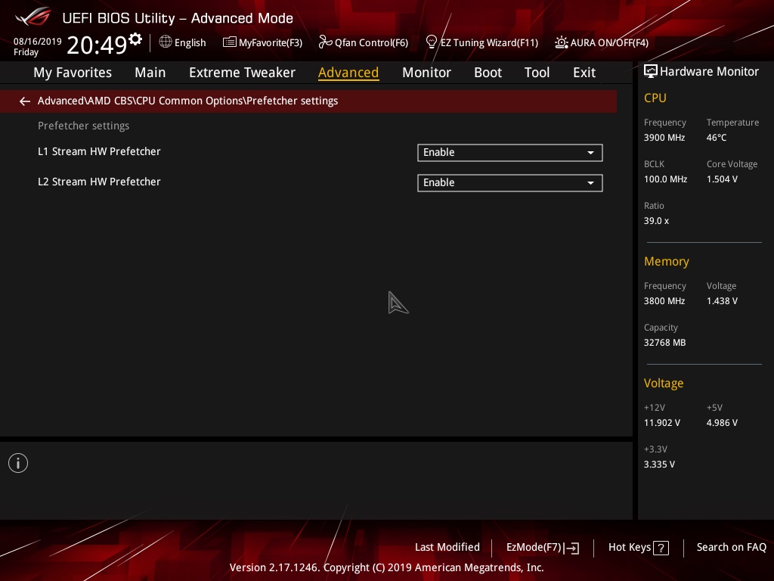This screenshot has width=774, height=581.
Task: Click the Qfan Control fan icon
Action: coord(325,42)
